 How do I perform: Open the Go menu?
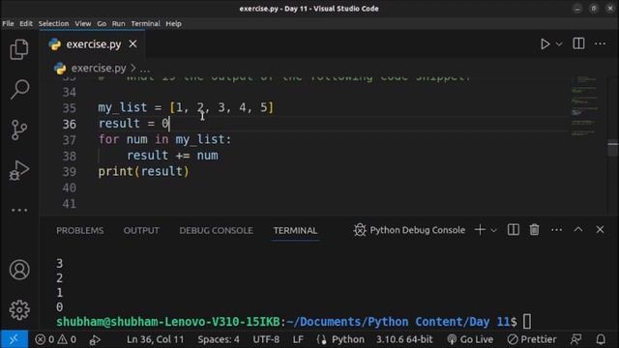coord(102,23)
